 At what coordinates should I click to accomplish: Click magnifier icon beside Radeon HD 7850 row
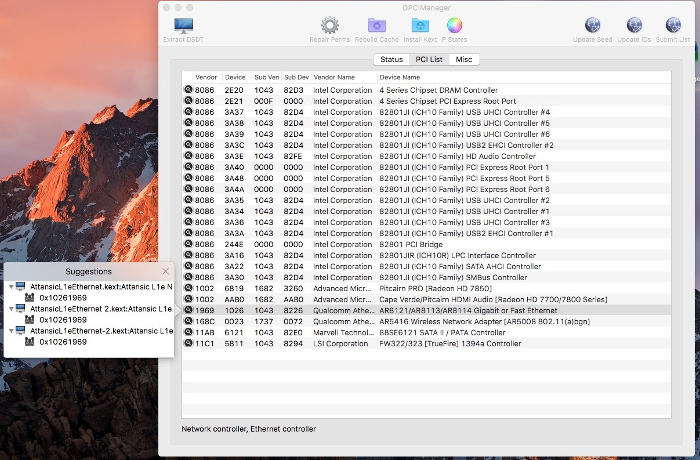[188, 288]
